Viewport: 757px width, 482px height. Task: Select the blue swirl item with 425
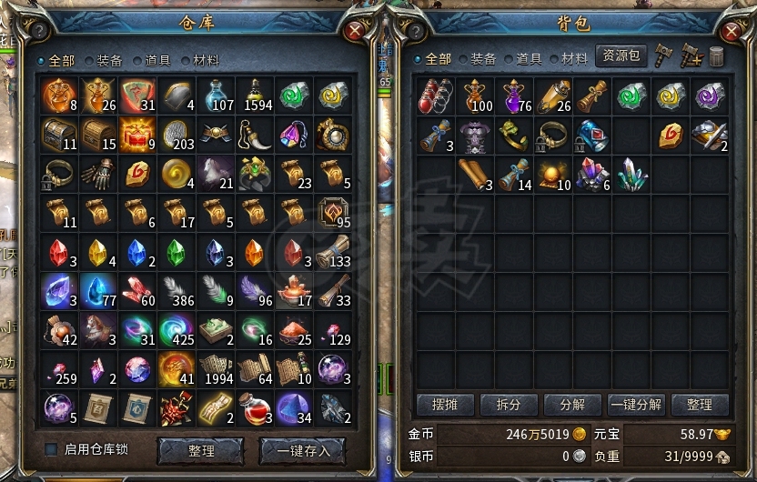pos(177,330)
